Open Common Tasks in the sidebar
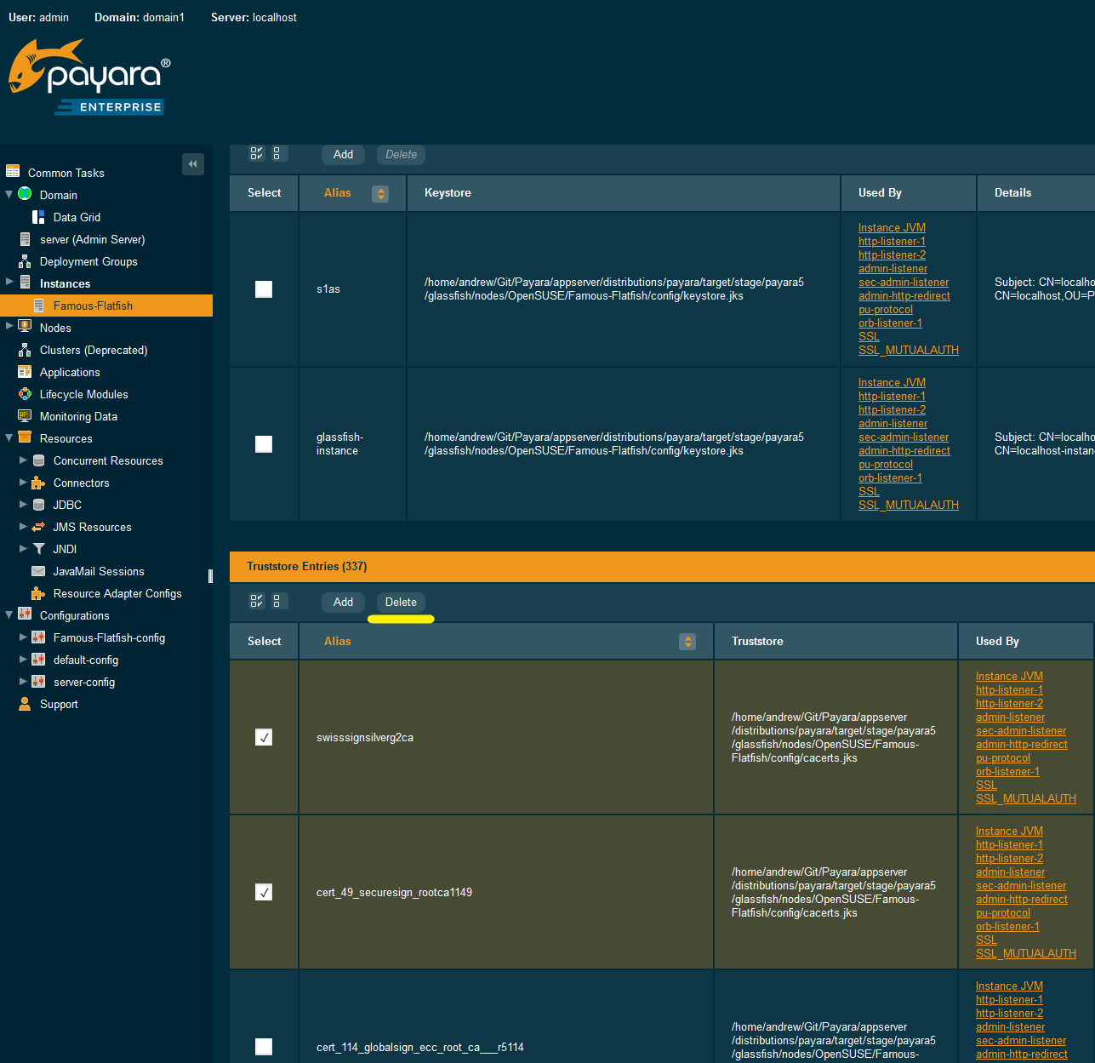1095x1063 pixels. click(66, 173)
